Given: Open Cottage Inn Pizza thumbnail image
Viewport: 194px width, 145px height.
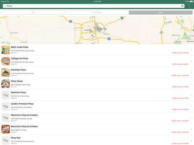Looking at the screenshot, I should pyautogui.click(x=6, y=61).
